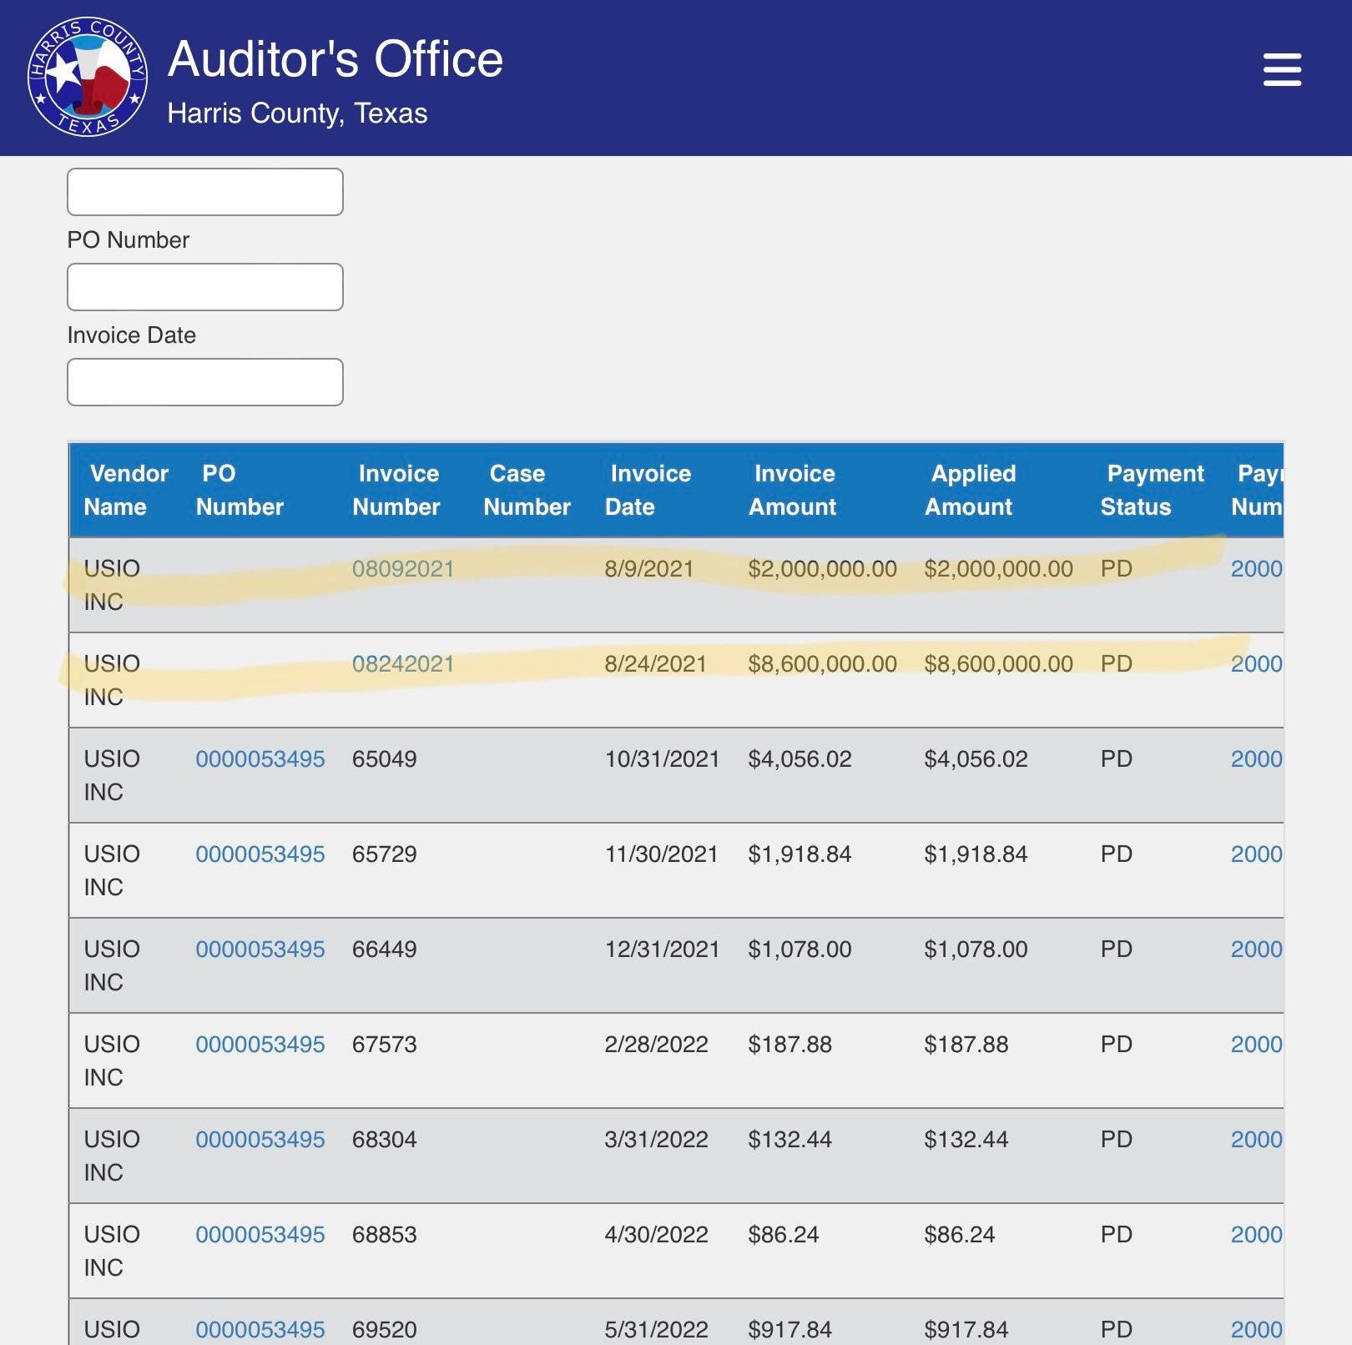1352x1345 pixels.
Task: Open PO link in the 2/28/2022 row
Action: coord(260,1045)
